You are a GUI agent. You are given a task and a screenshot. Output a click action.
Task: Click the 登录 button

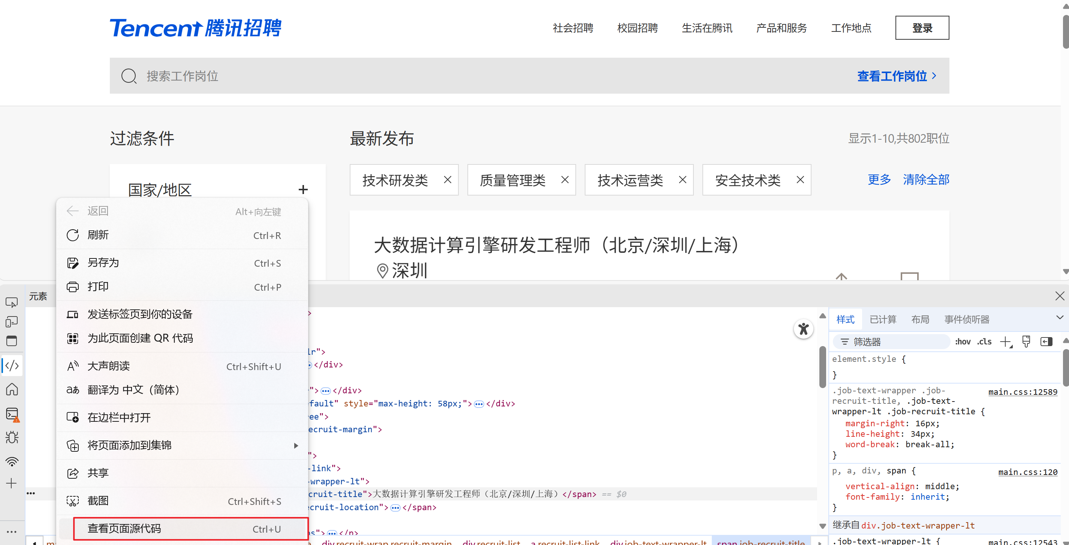pyautogui.click(x=922, y=28)
